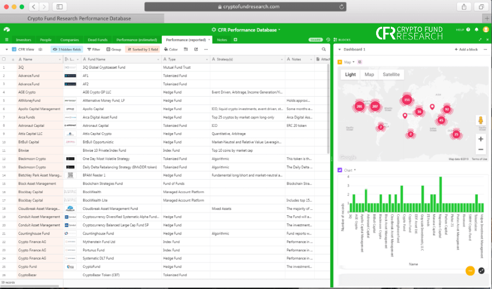Screen dimensions: 492x289
Task: Click the orange chat bubble button
Action: [x=470, y=270]
